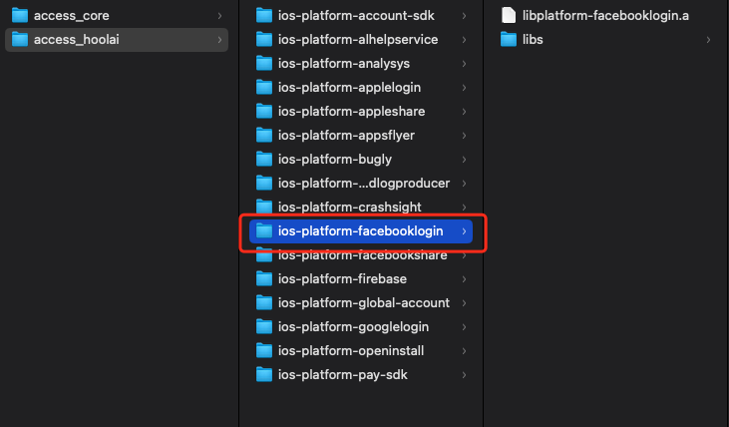Screen dimensions: 729x427
Task: Click the ios-platform-pay-sdk folder icon
Action: pyautogui.click(x=264, y=375)
